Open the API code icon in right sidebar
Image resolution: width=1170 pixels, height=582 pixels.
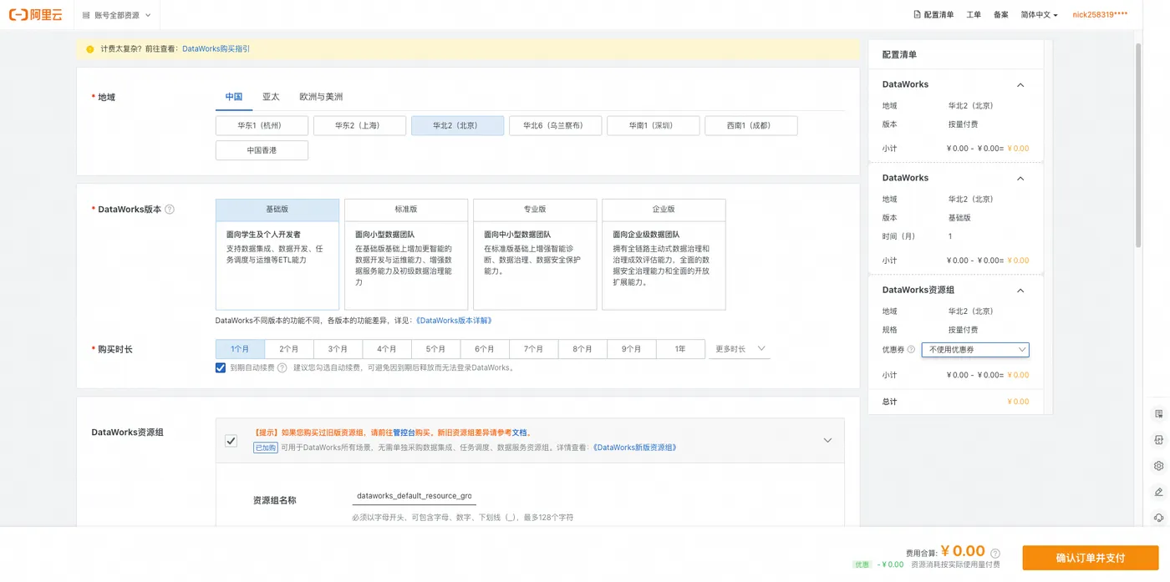(1158, 440)
